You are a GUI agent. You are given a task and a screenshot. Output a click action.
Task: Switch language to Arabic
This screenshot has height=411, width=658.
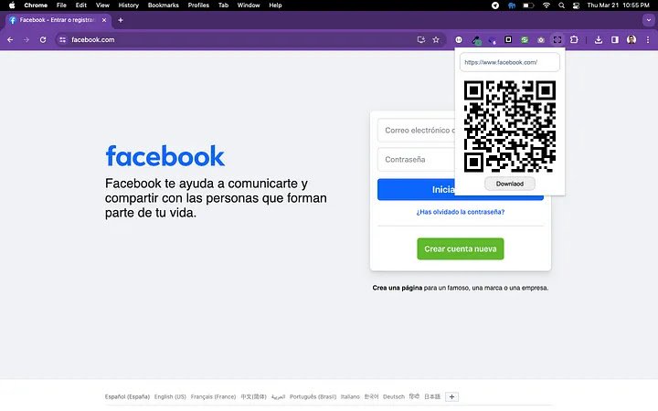pyautogui.click(x=278, y=396)
